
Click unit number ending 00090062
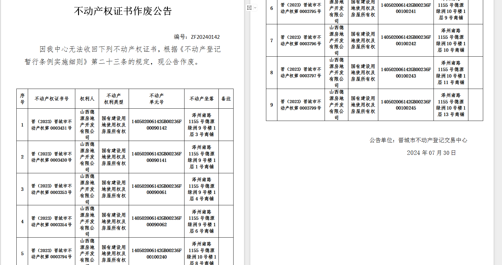pos(157,221)
